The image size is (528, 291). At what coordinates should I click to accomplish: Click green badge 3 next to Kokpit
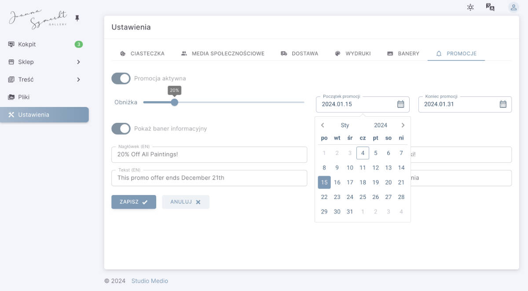78,44
